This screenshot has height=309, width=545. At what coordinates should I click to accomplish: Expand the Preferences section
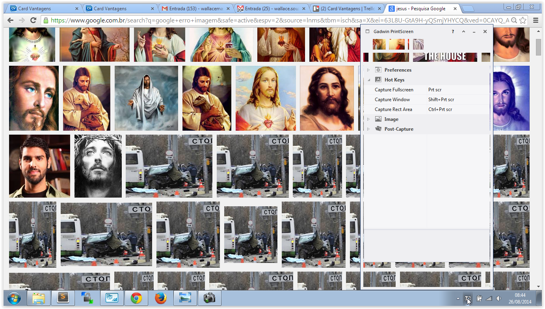coord(368,70)
